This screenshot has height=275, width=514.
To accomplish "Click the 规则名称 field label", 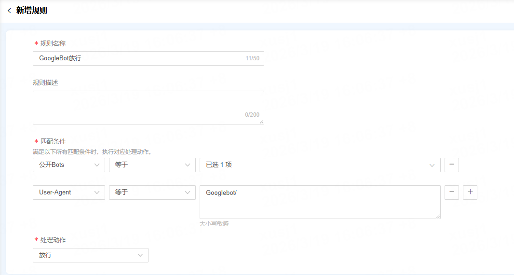I will click(53, 43).
